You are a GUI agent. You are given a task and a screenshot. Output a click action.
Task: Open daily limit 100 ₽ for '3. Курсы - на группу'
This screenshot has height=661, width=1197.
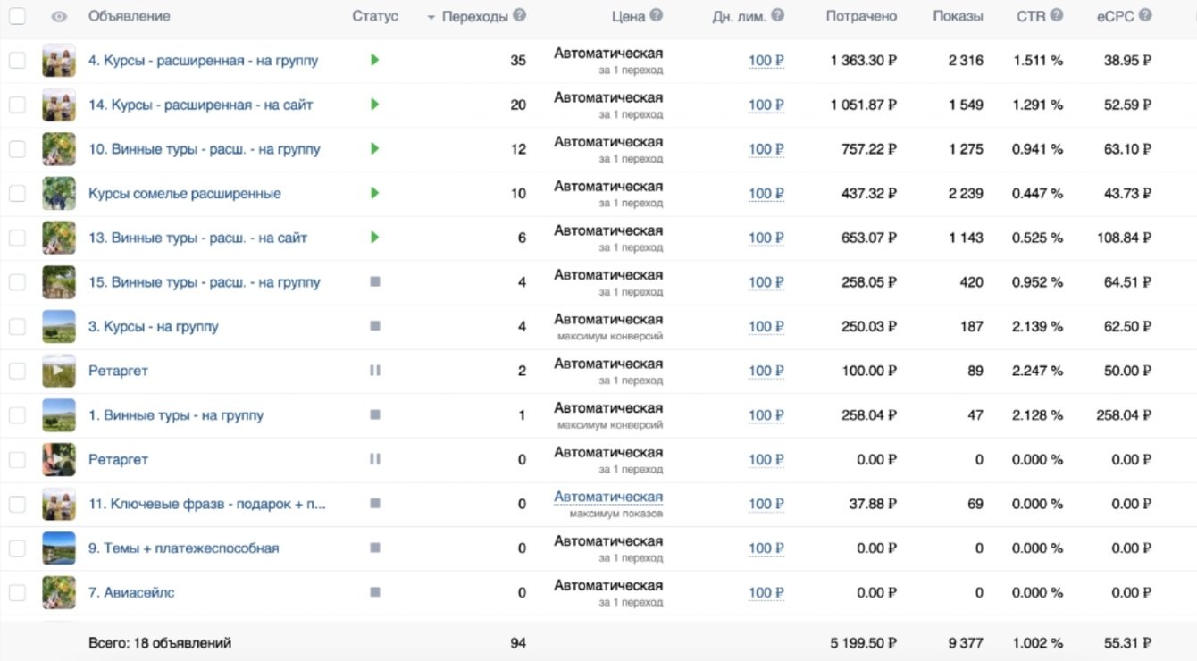[x=766, y=326]
